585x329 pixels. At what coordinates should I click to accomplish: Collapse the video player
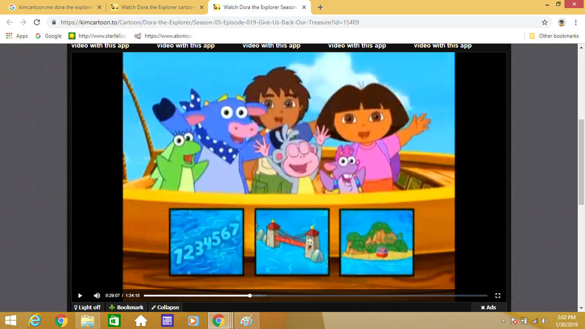point(165,307)
